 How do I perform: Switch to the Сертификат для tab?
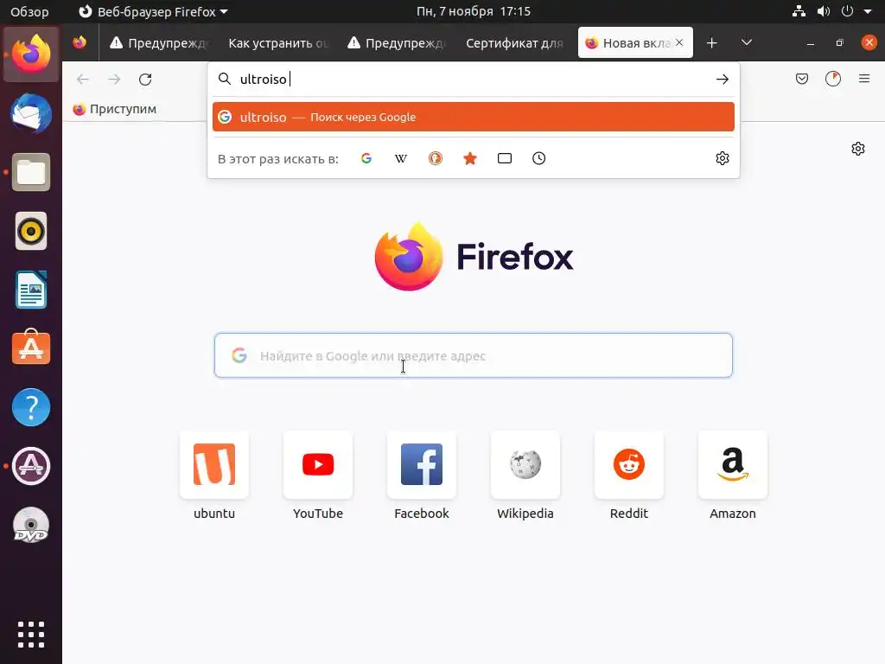click(x=514, y=43)
